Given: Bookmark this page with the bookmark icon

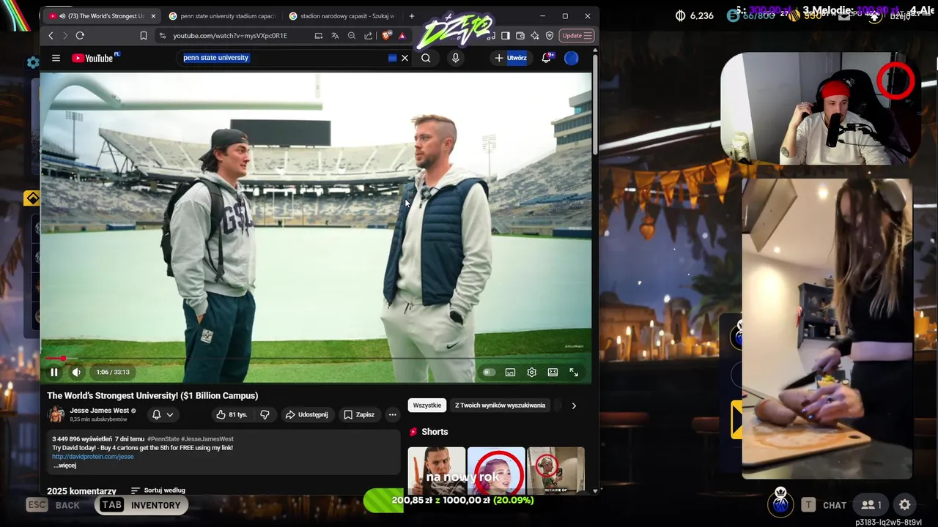Looking at the screenshot, I should coord(144,35).
